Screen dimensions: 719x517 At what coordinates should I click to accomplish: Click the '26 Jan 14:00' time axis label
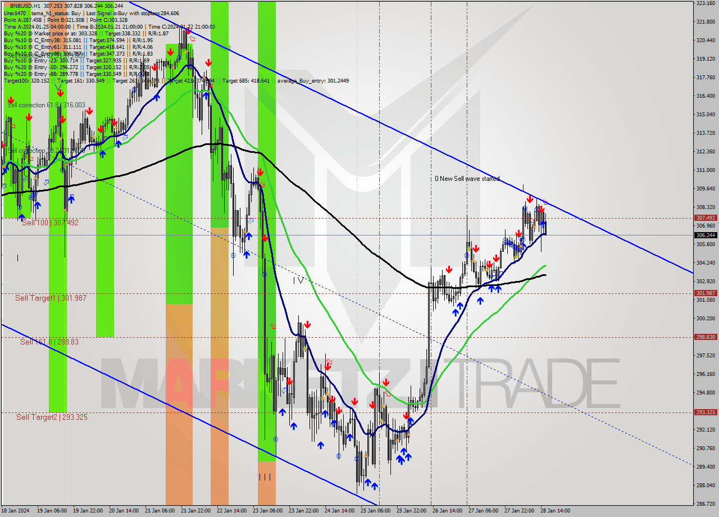[x=447, y=511]
